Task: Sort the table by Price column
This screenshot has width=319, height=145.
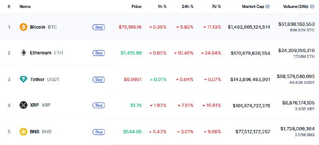Action: click(x=136, y=6)
